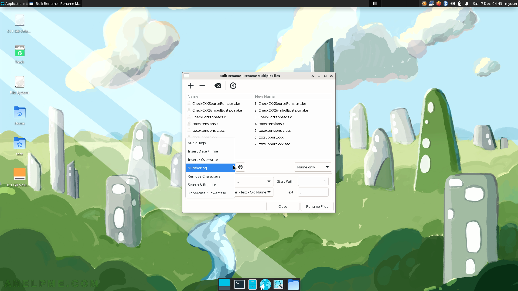Click the orange update notifier tray icon
Screen dimensions: 518x291
424,4
